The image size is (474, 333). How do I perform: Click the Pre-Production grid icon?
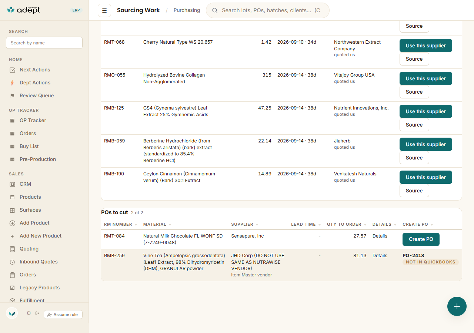coord(12,159)
